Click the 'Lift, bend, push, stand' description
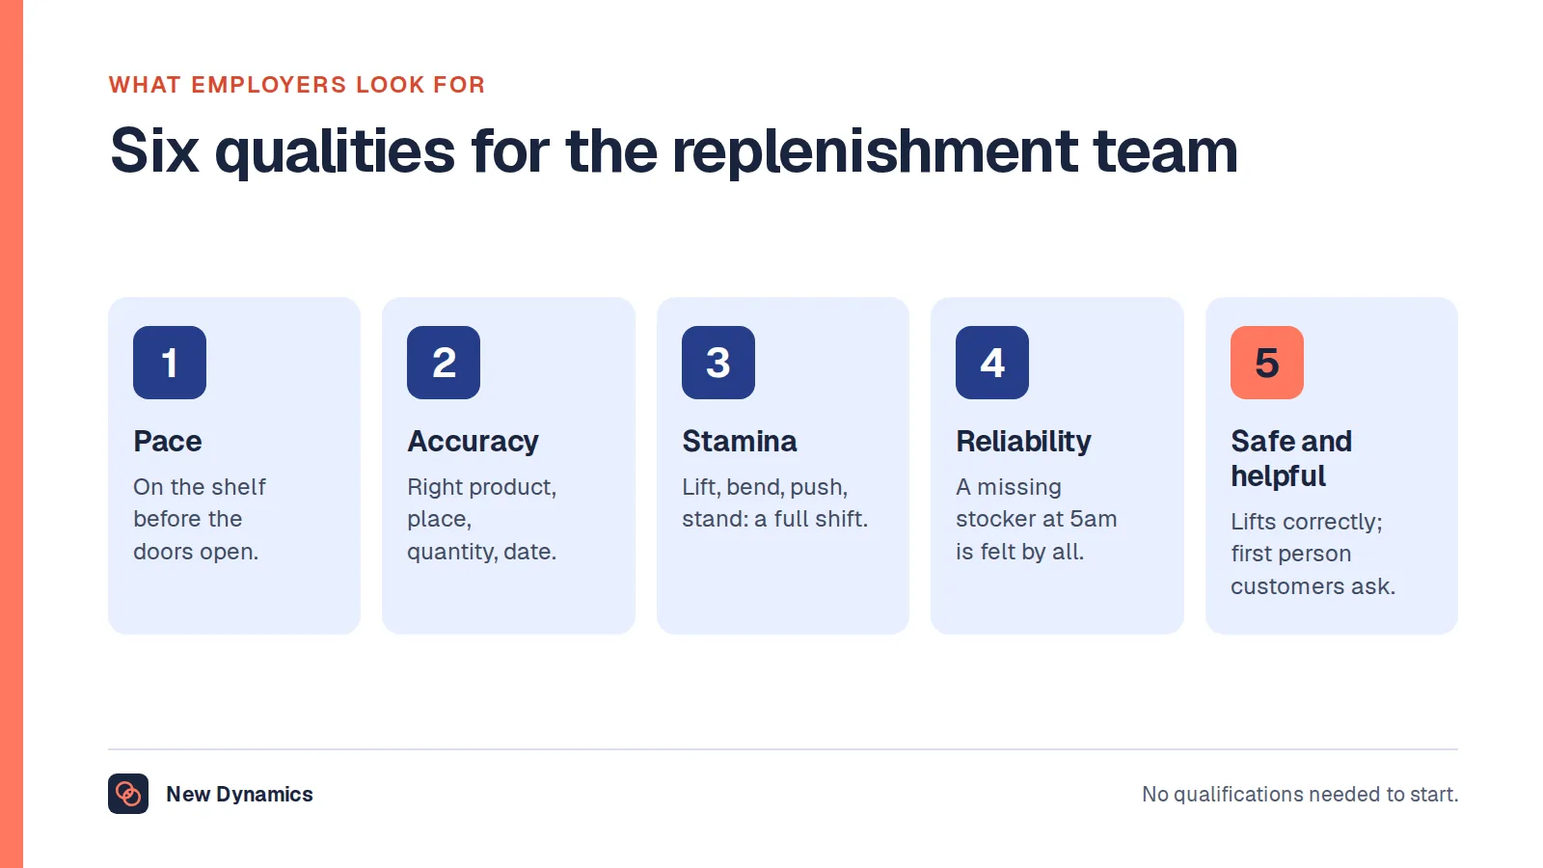Screen dimensions: 1543x868 tap(775, 502)
